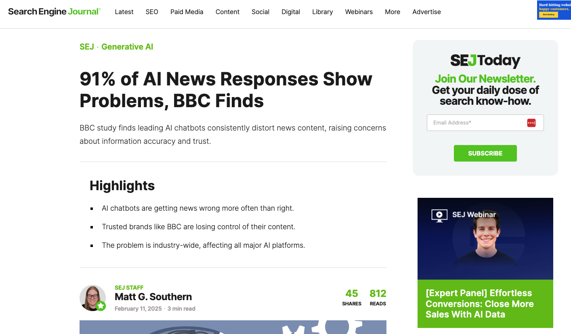Image resolution: width=571 pixels, height=334 pixels.
Task: Select the SEO menu item
Action: pyautogui.click(x=152, y=12)
